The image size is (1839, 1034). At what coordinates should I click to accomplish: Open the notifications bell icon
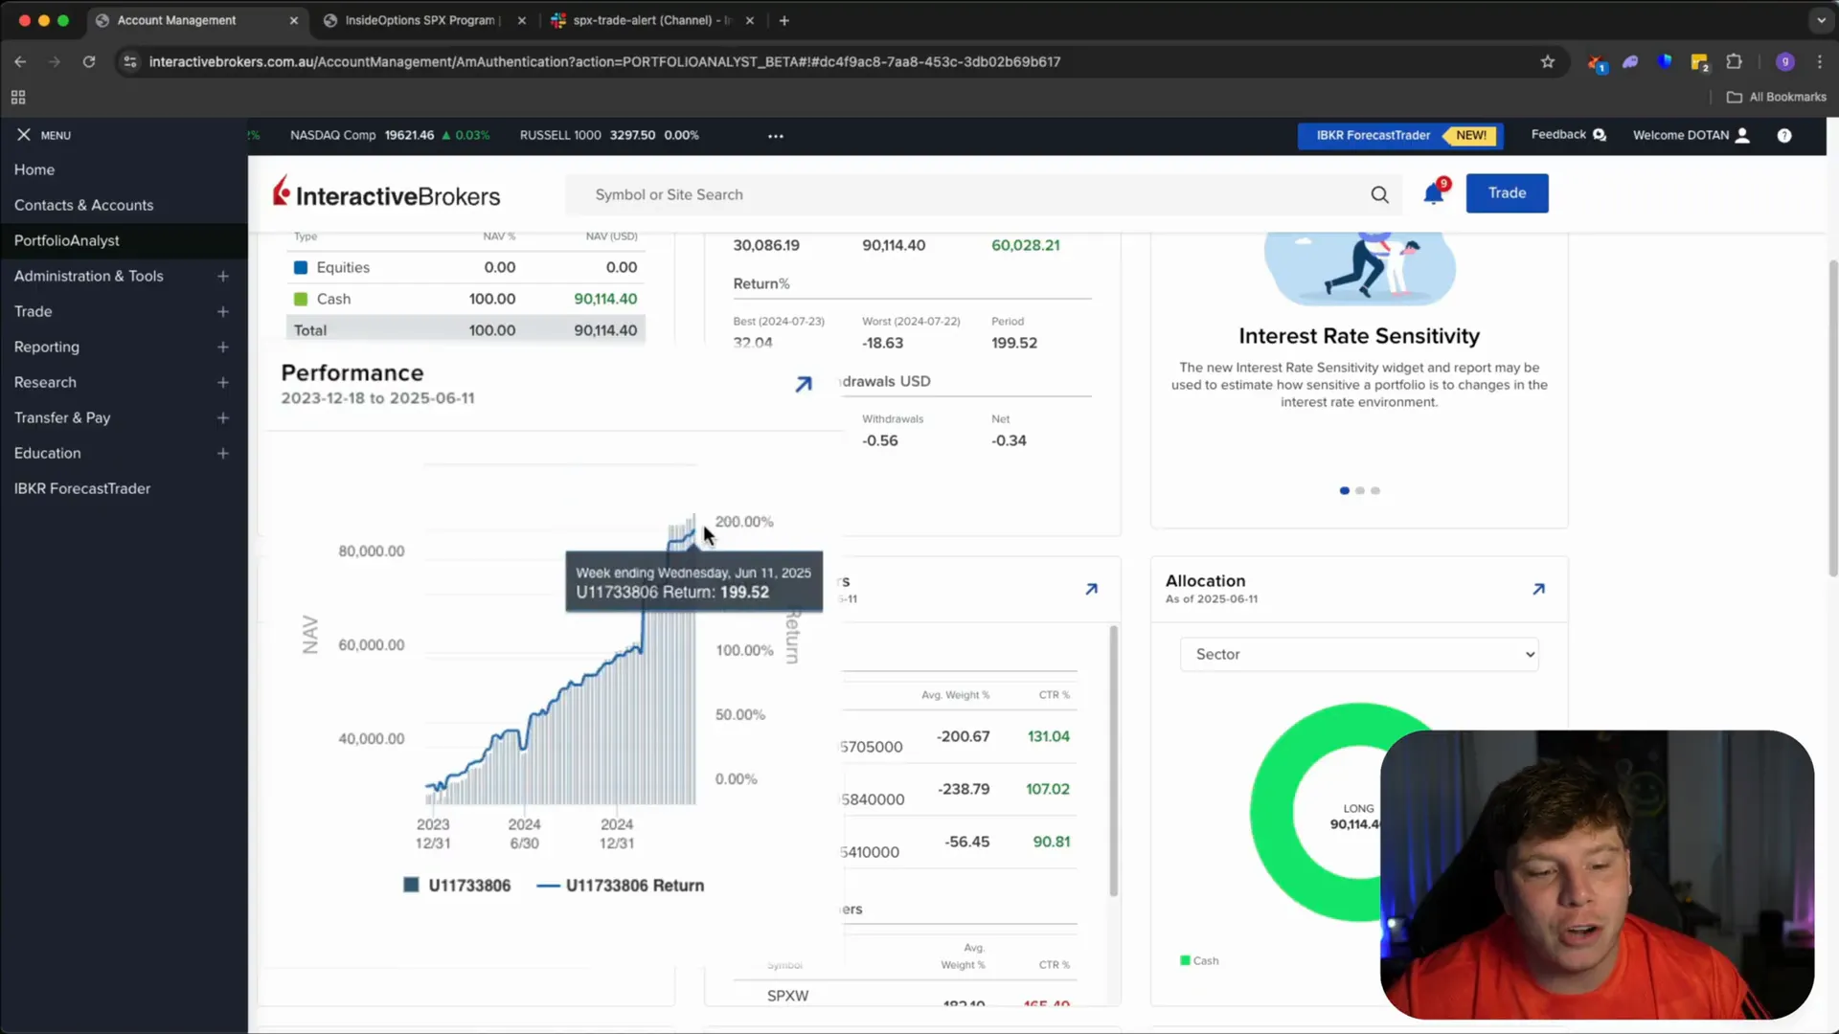coord(1433,194)
